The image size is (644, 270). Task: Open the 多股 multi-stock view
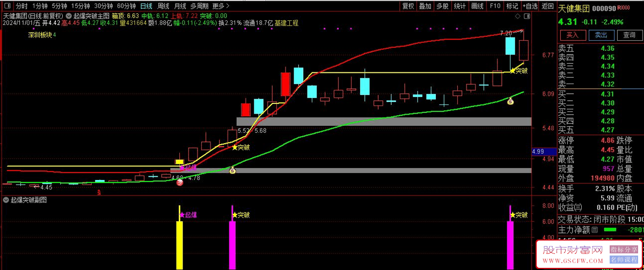point(442,6)
